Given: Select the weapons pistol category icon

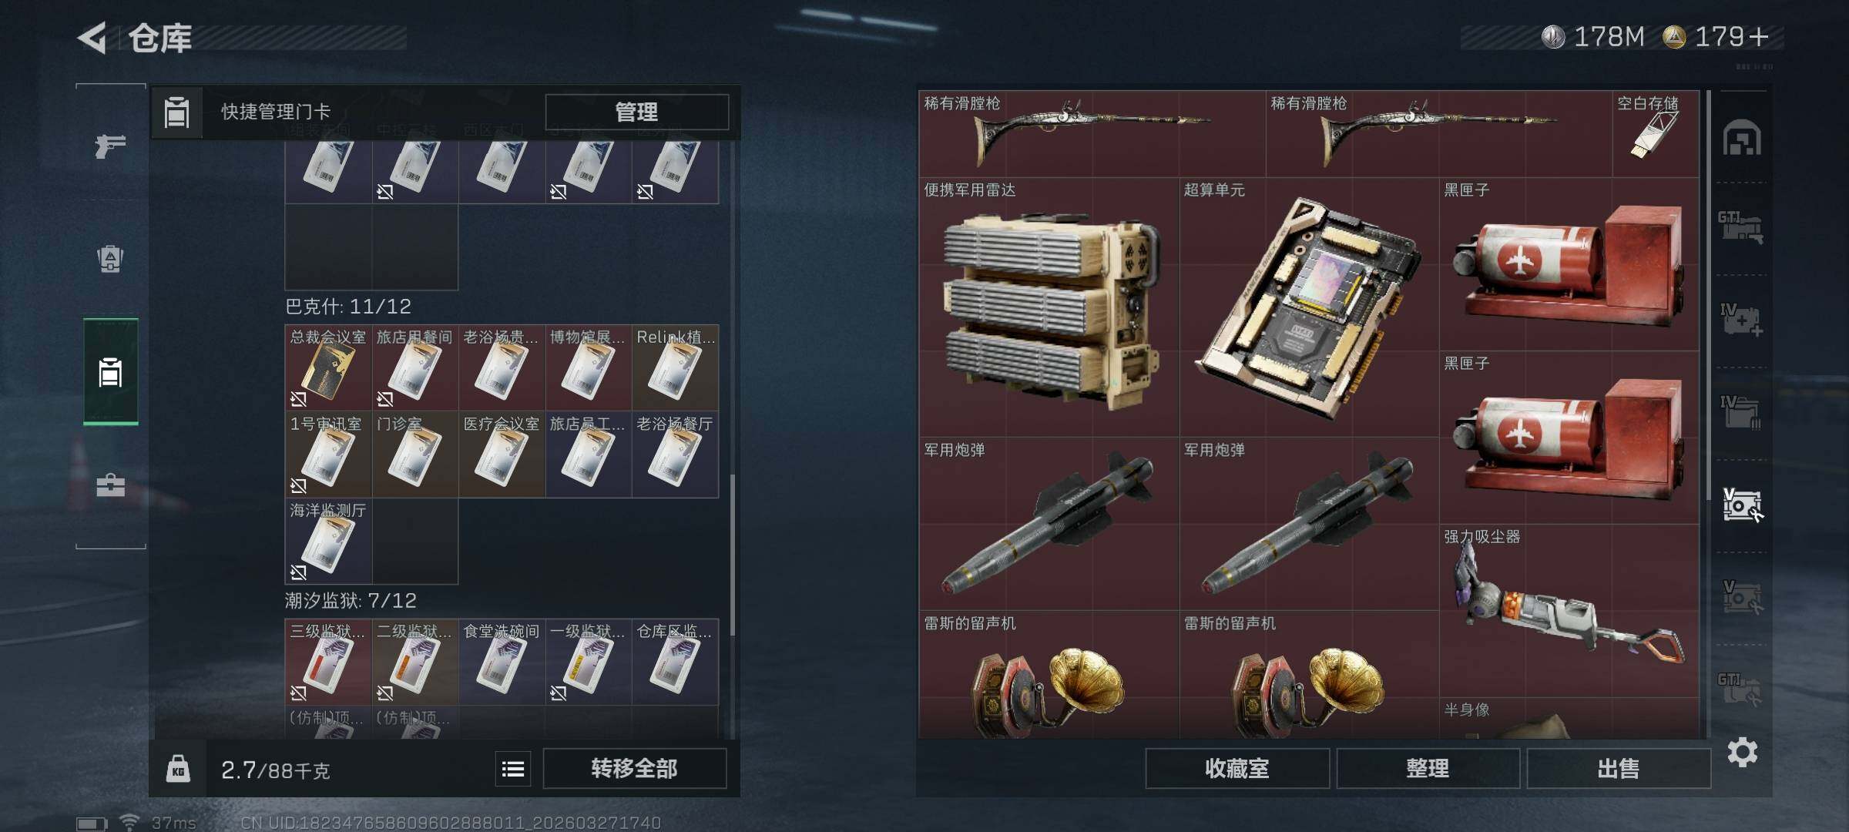Looking at the screenshot, I should [110, 145].
